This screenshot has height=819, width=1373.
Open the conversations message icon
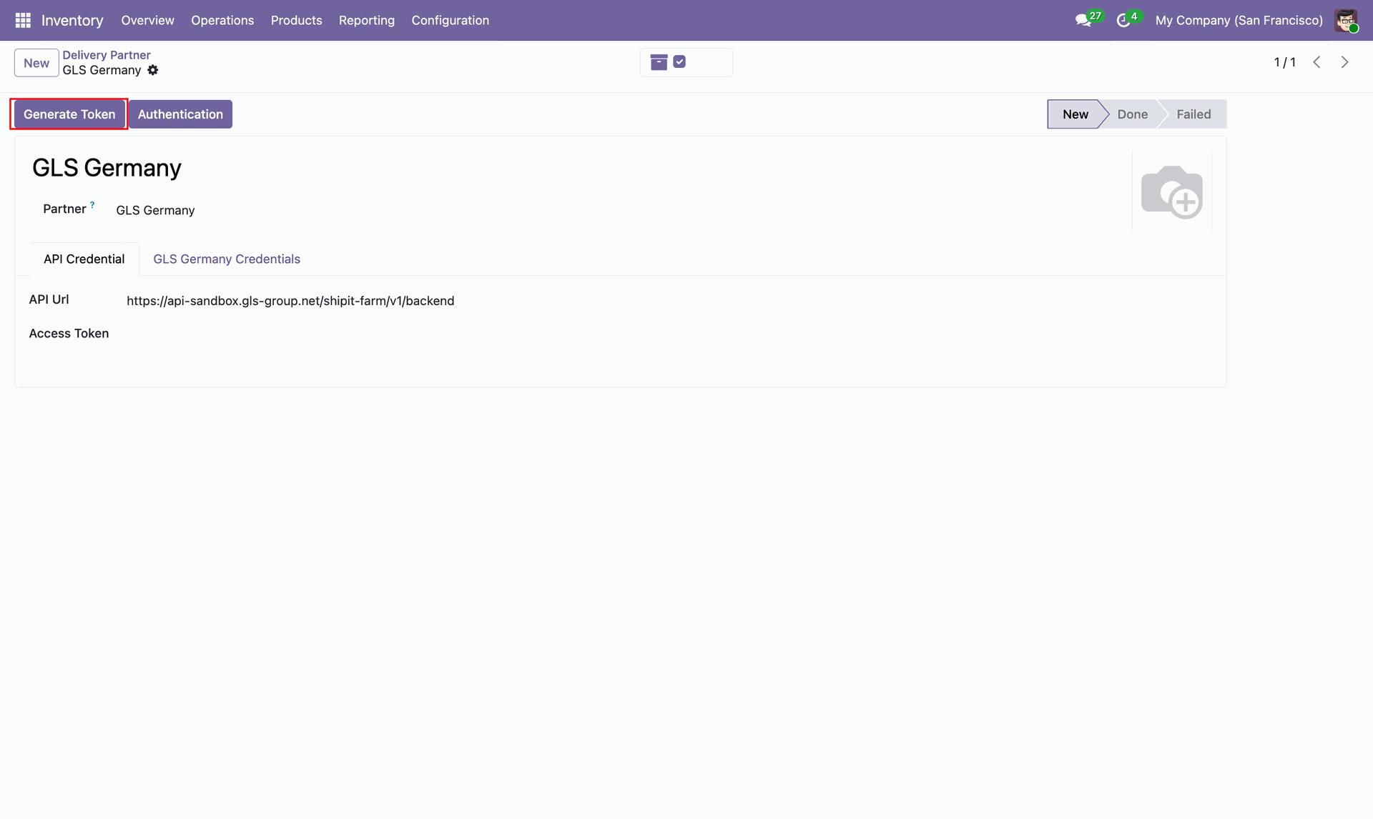coord(1083,21)
